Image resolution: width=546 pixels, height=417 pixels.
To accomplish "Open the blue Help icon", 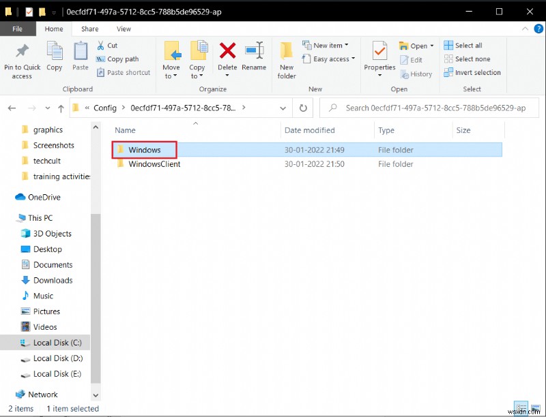I will (538, 29).
